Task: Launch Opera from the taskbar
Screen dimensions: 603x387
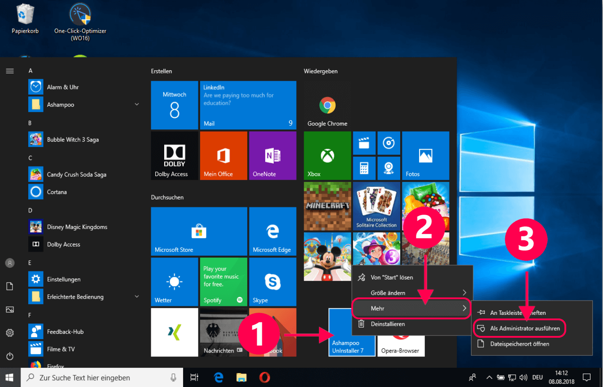Action: [x=265, y=378]
